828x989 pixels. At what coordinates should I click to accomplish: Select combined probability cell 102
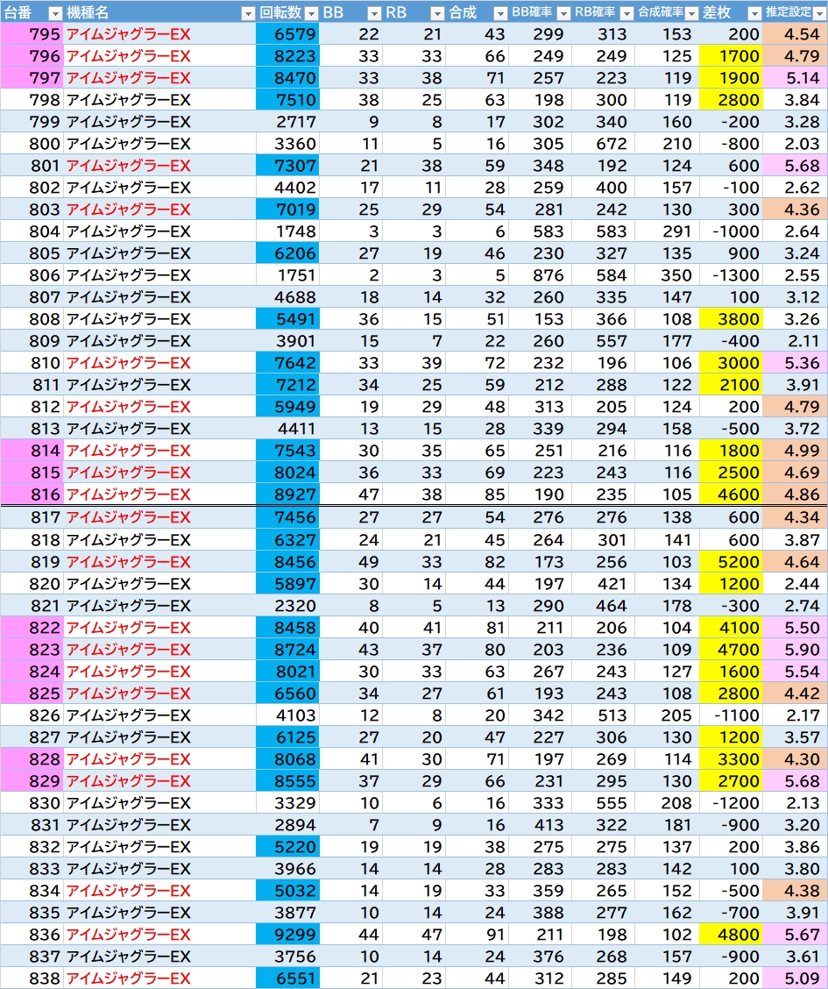tap(668, 934)
